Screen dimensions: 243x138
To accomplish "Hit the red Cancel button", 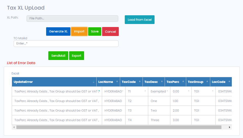I will point(110,32).
